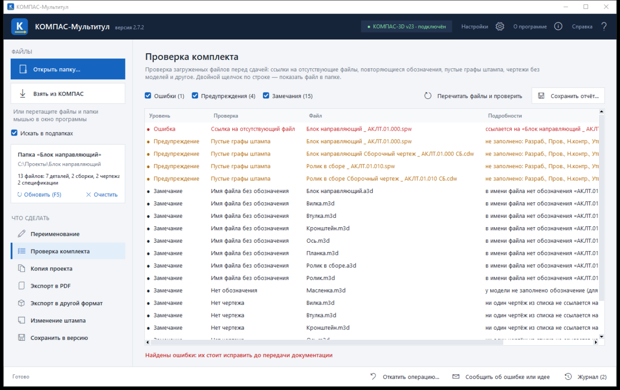Screen dimensions: 620x390
Task: Click the Сохранить отчёт button
Action: (x=568, y=96)
